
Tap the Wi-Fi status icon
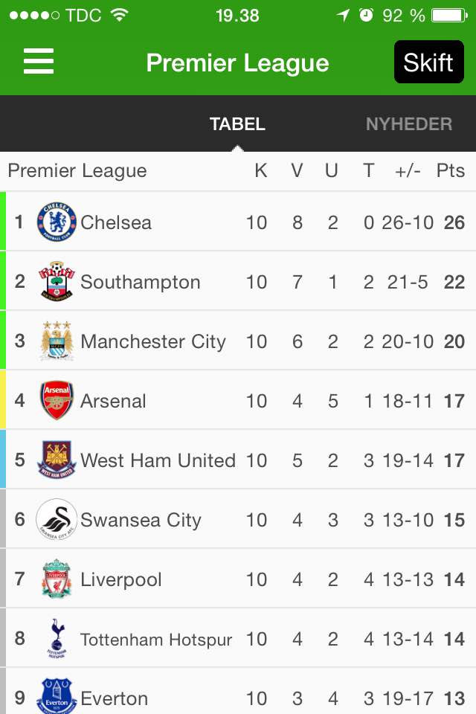point(119,15)
